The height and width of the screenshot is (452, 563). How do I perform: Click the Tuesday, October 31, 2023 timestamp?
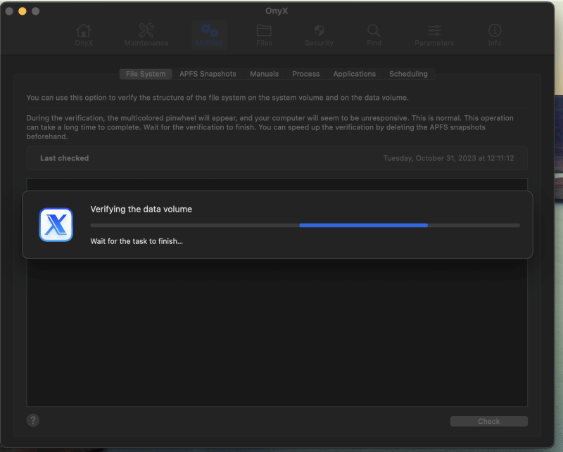point(448,158)
